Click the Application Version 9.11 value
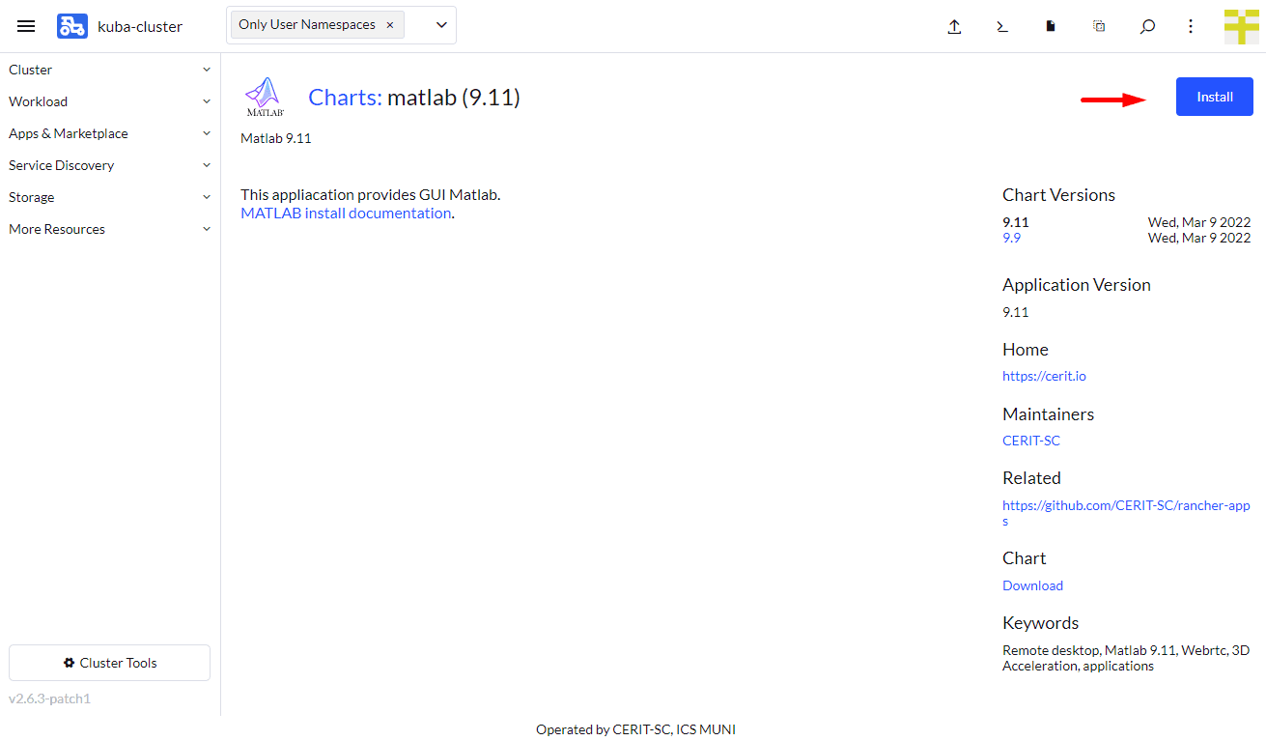Viewport: 1266px width, 741px height. [1016, 312]
